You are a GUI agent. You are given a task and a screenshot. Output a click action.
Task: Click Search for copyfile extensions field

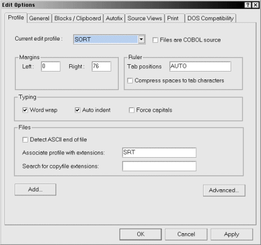(x=159, y=166)
